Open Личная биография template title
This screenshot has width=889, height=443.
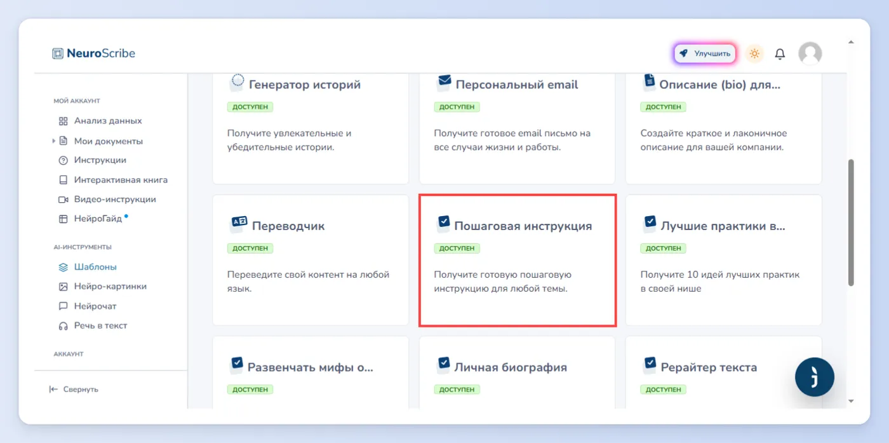(511, 367)
